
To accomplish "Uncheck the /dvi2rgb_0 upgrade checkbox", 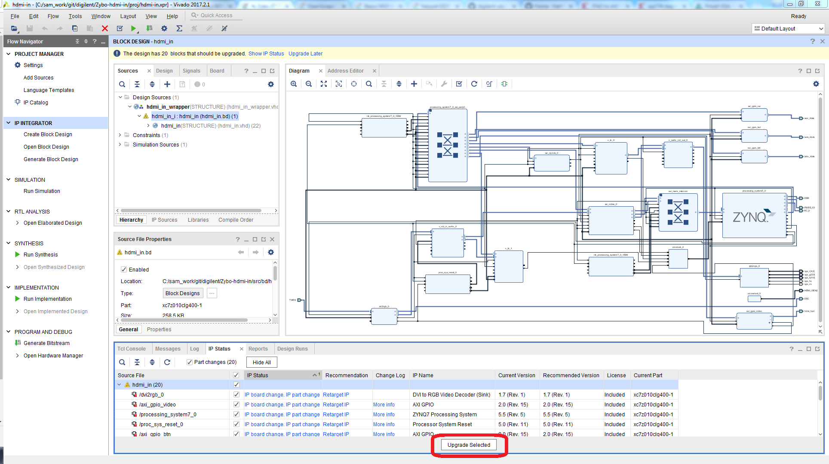I will (x=236, y=394).
